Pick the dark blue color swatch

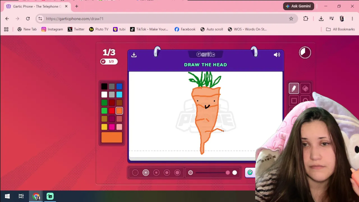point(119,87)
